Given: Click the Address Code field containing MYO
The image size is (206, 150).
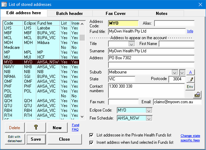Looking at the screenshot, I should tap(123, 23).
